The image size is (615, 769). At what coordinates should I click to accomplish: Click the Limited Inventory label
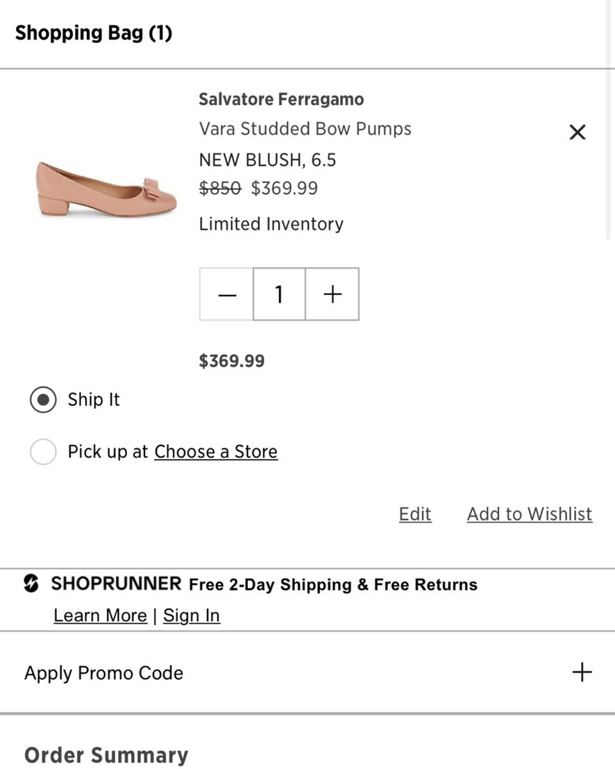click(271, 224)
